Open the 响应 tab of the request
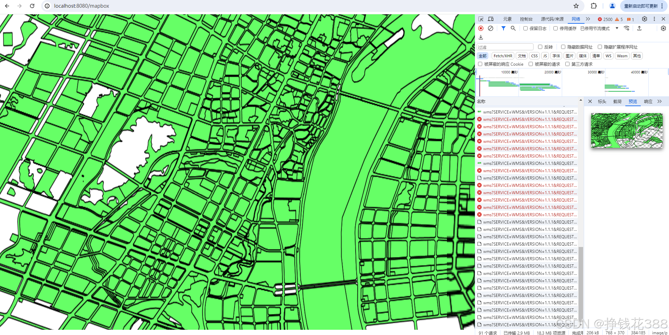669x335 pixels. pos(648,101)
